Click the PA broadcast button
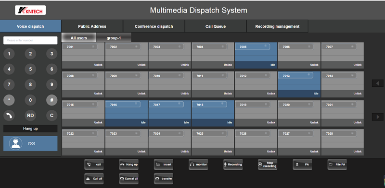This screenshot has width=385, height=188. [x=302, y=164]
